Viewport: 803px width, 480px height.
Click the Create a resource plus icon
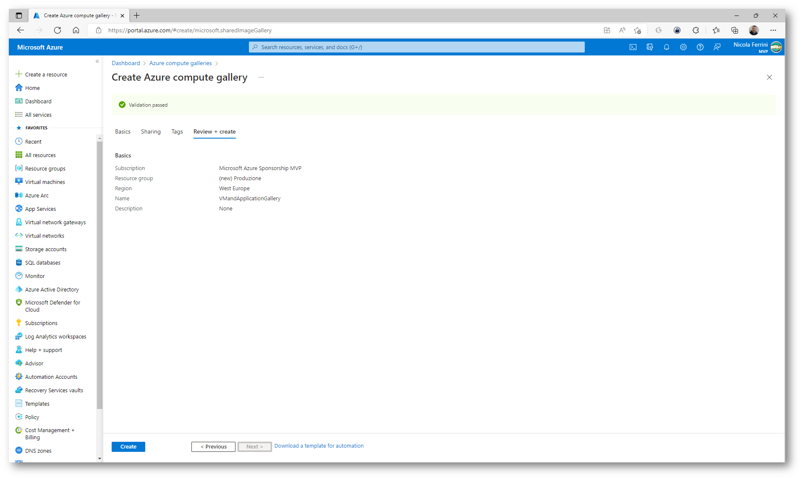[x=19, y=74]
